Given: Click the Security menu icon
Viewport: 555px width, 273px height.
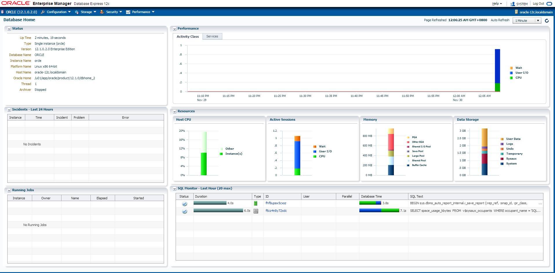Looking at the screenshot, I should point(102,12).
